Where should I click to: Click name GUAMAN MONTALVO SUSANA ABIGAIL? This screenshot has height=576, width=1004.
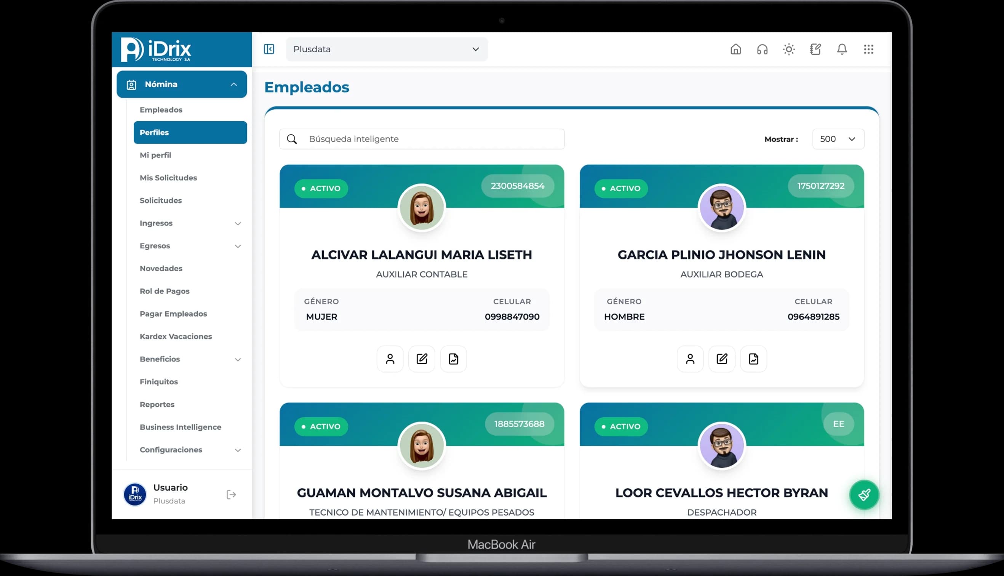click(422, 493)
